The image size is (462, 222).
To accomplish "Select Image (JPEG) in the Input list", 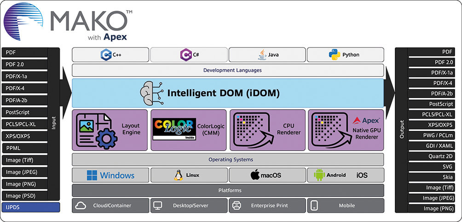I will (x=24, y=172).
